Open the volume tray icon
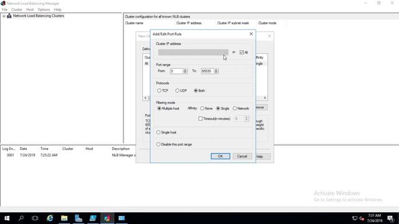 (x=362, y=218)
